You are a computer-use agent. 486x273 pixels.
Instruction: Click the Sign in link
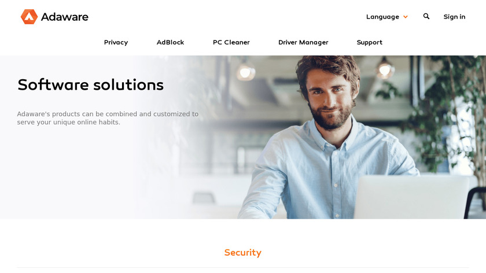454,17
